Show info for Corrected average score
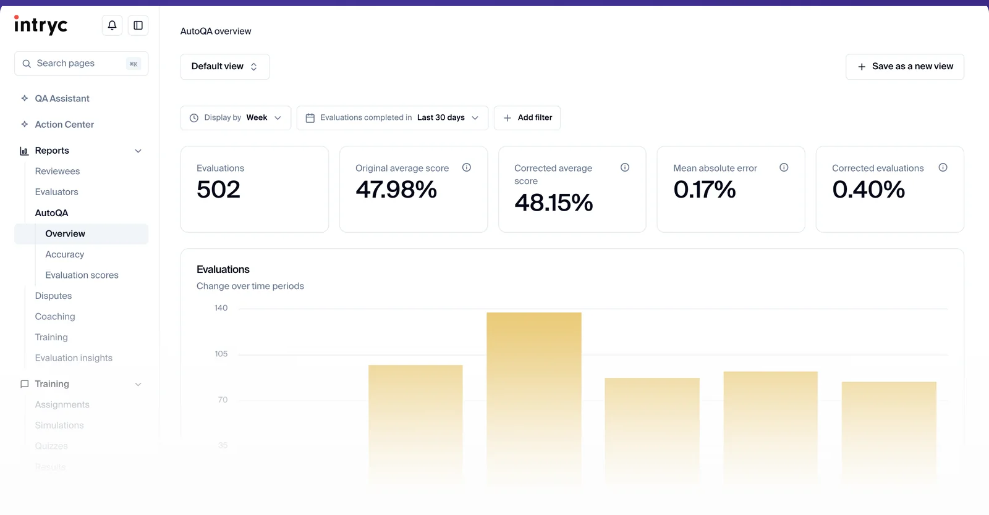The width and height of the screenshot is (989, 515). click(x=625, y=167)
